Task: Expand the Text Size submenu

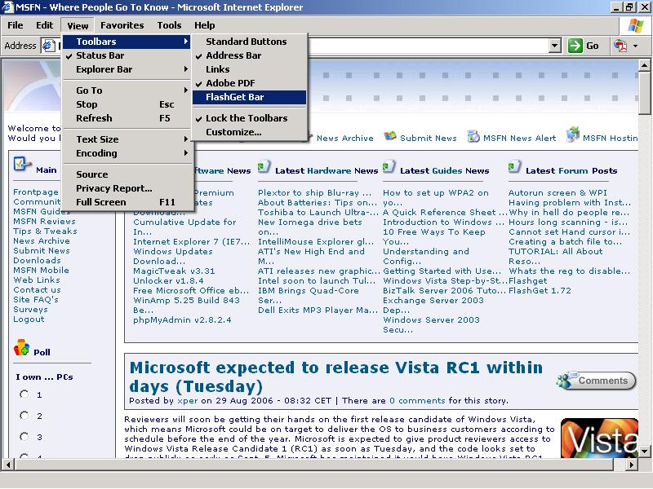Action: [x=127, y=139]
